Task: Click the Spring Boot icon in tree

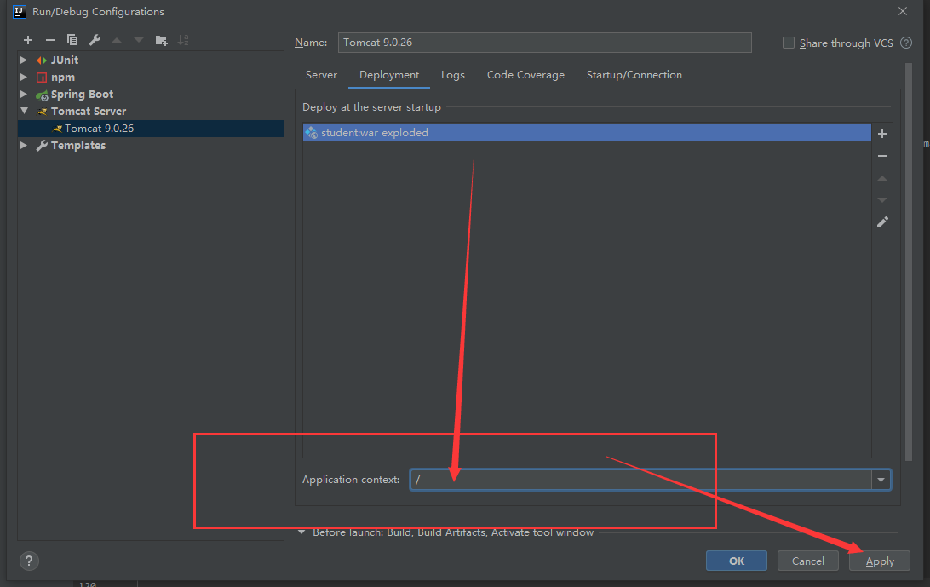Action: coord(42,95)
